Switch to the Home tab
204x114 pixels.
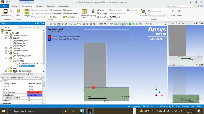(x=14, y=6)
